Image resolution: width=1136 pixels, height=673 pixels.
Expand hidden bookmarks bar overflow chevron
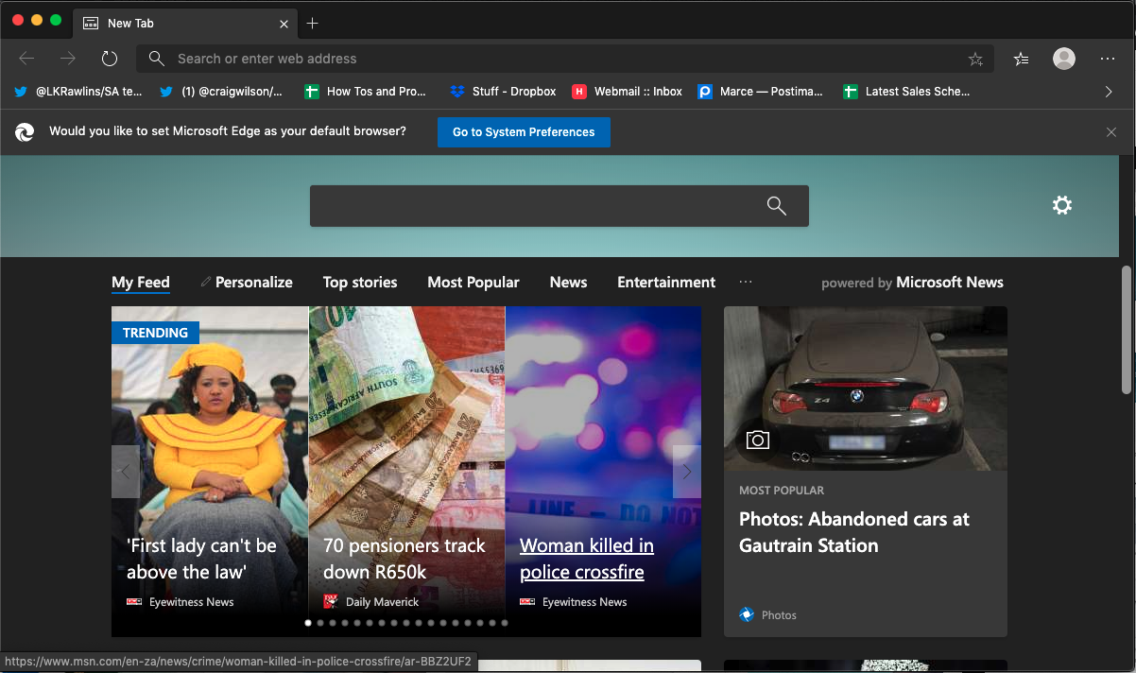coord(1109,92)
